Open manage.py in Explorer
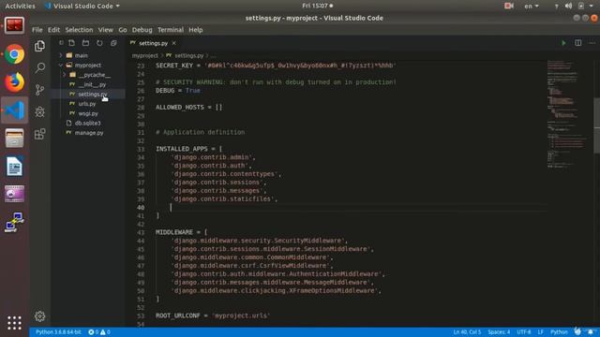This screenshot has width=600, height=337. click(89, 133)
